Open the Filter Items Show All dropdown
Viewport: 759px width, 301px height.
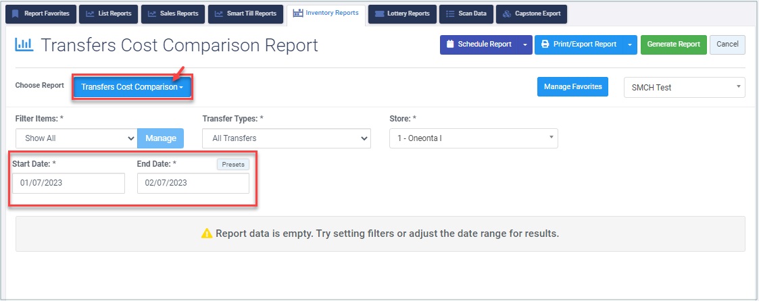pyautogui.click(x=76, y=138)
